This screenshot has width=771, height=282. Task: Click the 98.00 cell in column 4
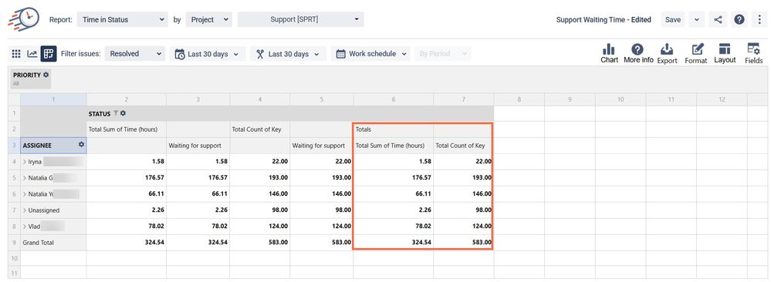pos(259,210)
